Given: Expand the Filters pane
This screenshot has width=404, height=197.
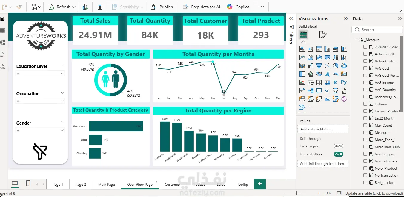Looking at the screenshot, I should point(291,18).
